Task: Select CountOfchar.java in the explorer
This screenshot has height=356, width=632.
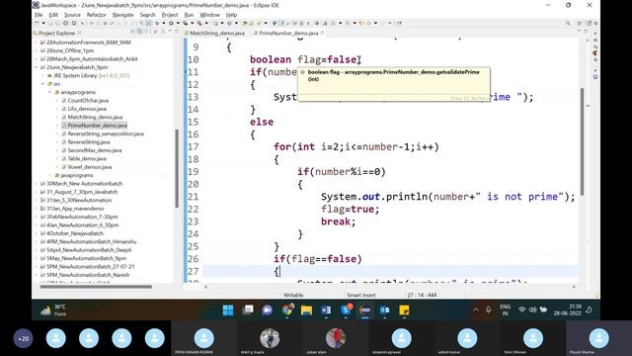Action: pyautogui.click(x=88, y=101)
